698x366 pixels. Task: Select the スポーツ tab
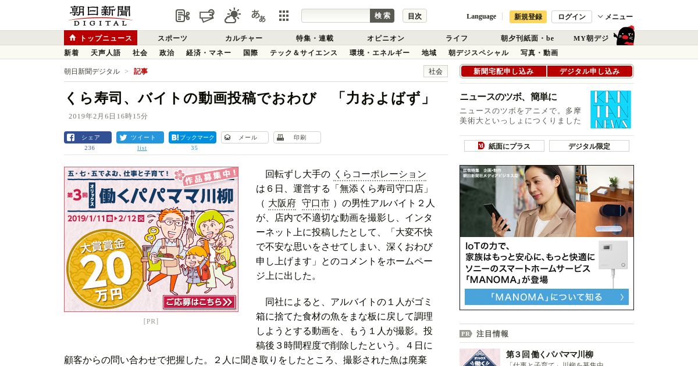click(173, 38)
